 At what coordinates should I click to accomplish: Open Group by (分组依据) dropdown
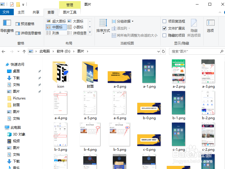123,21
